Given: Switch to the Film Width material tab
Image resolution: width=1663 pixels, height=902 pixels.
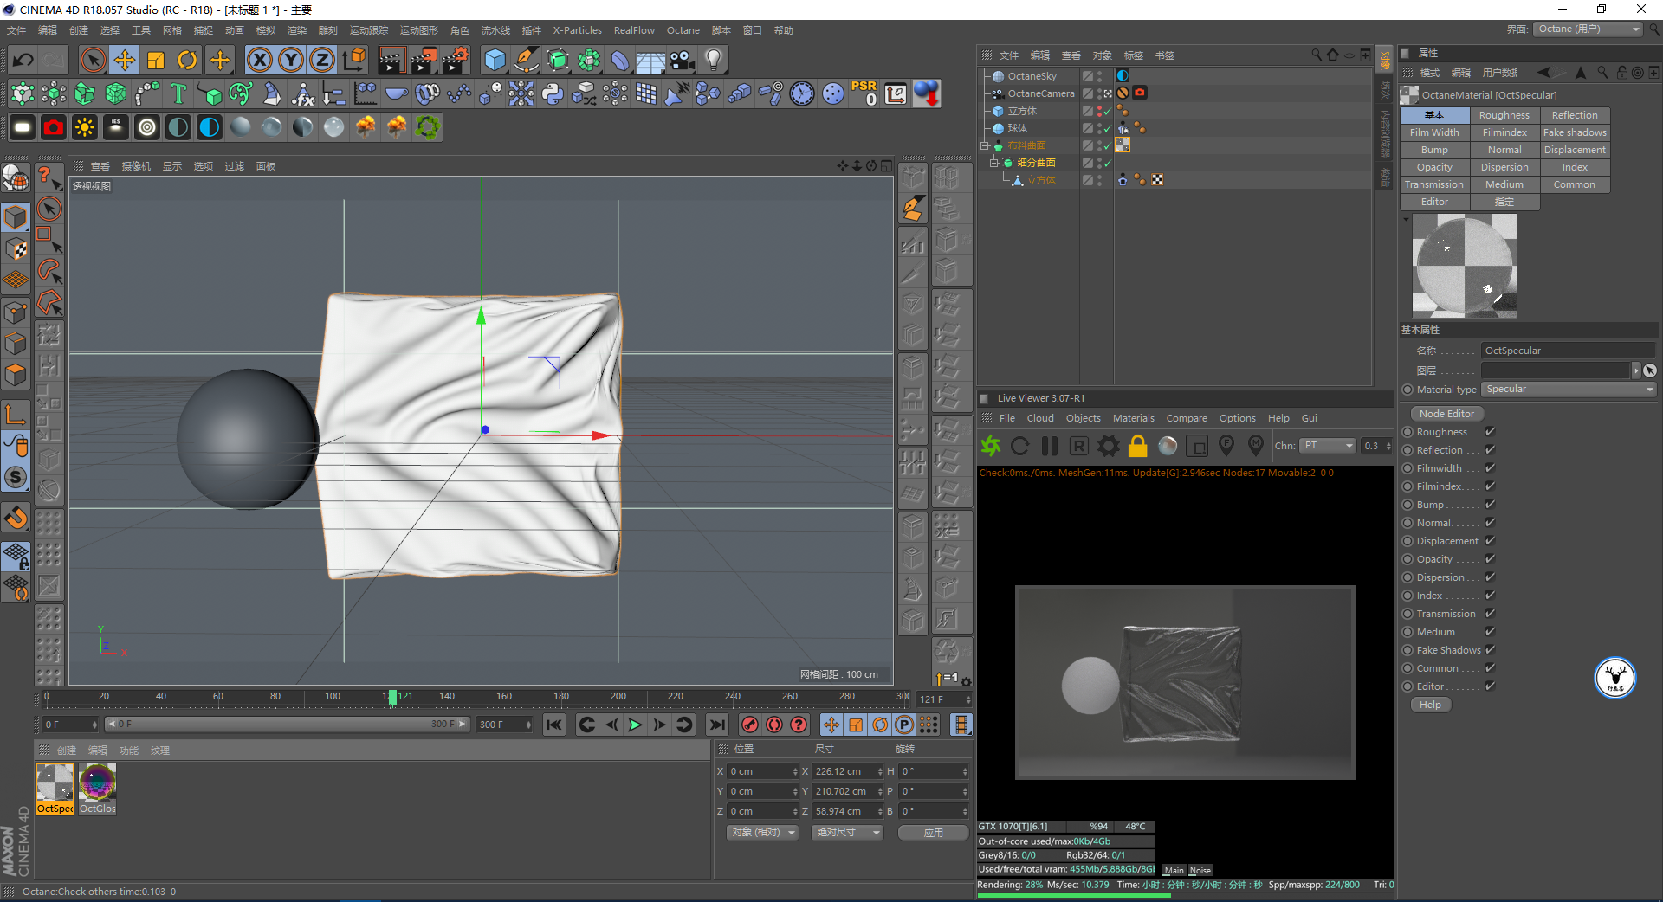Looking at the screenshot, I should pos(1434,132).
